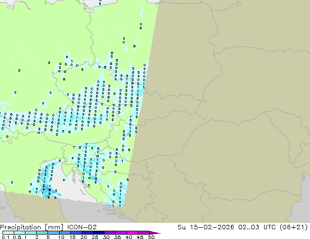Click the 0.1–0.5 mm legend color swatch

tap(8, 233)
